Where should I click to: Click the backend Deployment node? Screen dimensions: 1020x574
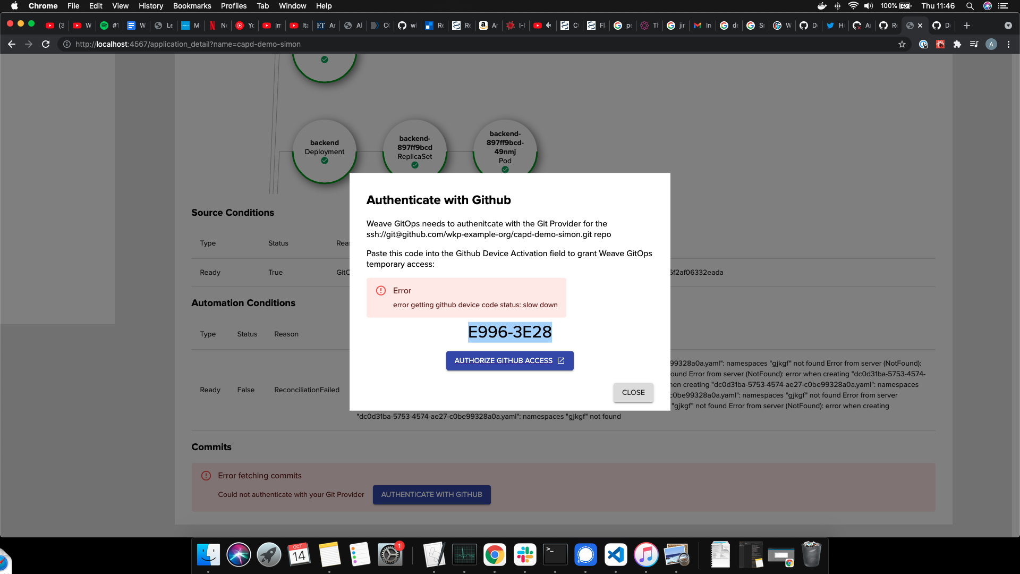325,151
